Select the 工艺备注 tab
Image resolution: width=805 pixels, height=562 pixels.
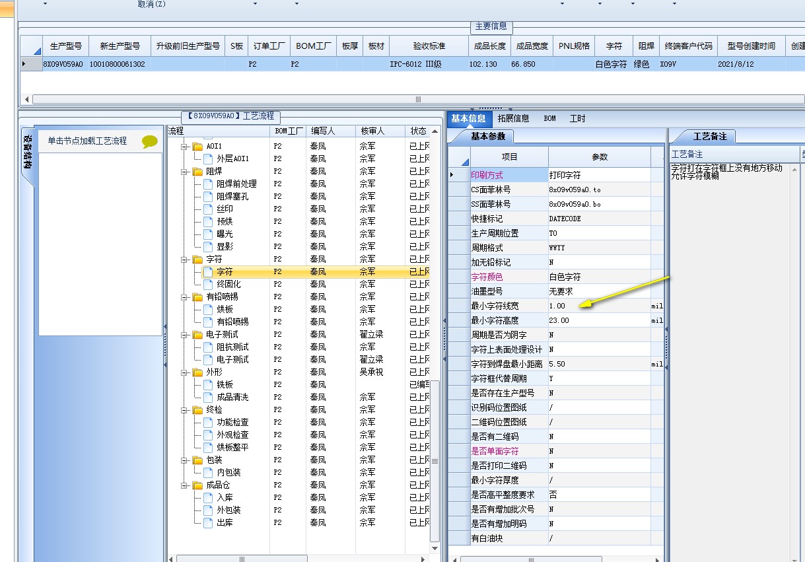coord(710,136)
